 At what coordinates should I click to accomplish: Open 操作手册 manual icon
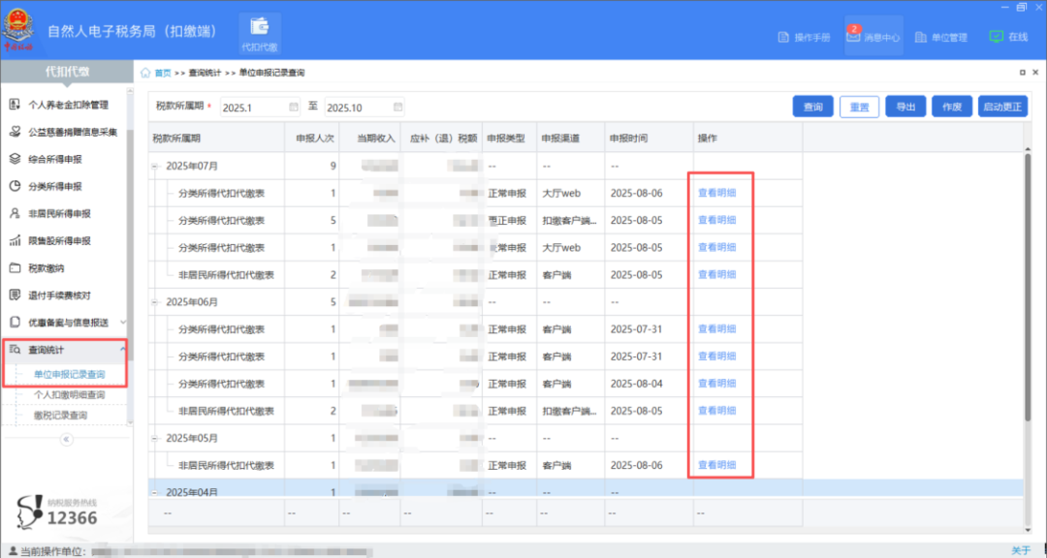click(x=784, y=37)
